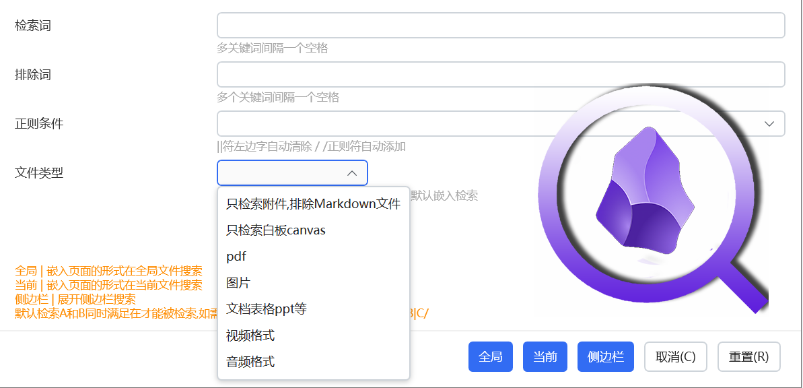
Task: Reset the form via 重置(R)
Action: click(x=749, y=357)
